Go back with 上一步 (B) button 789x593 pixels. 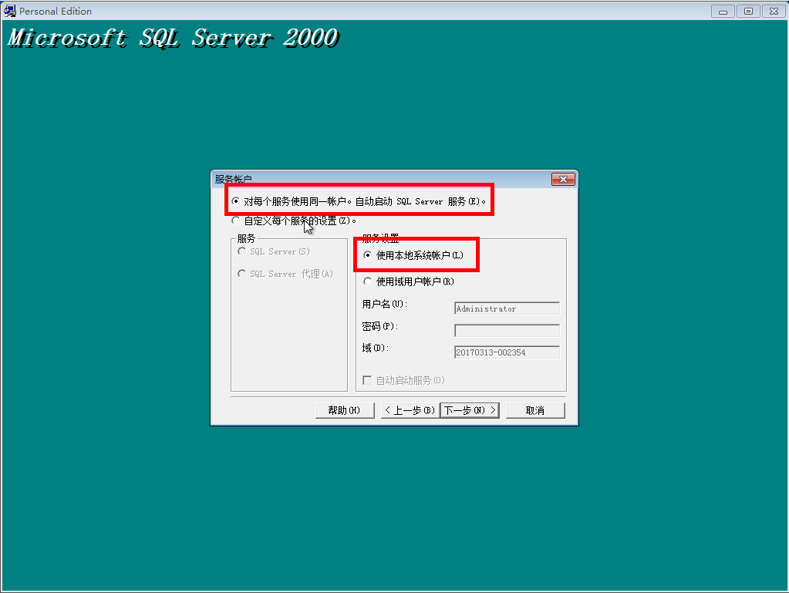point(410,410)
